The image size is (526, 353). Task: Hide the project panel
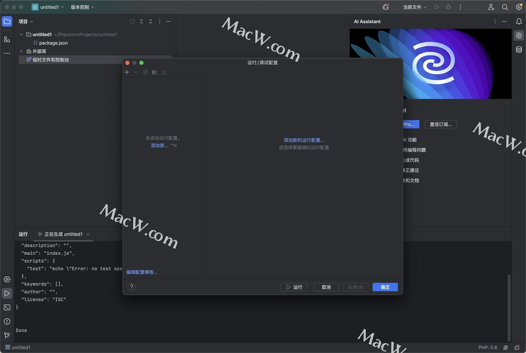[x=169, y=21]
